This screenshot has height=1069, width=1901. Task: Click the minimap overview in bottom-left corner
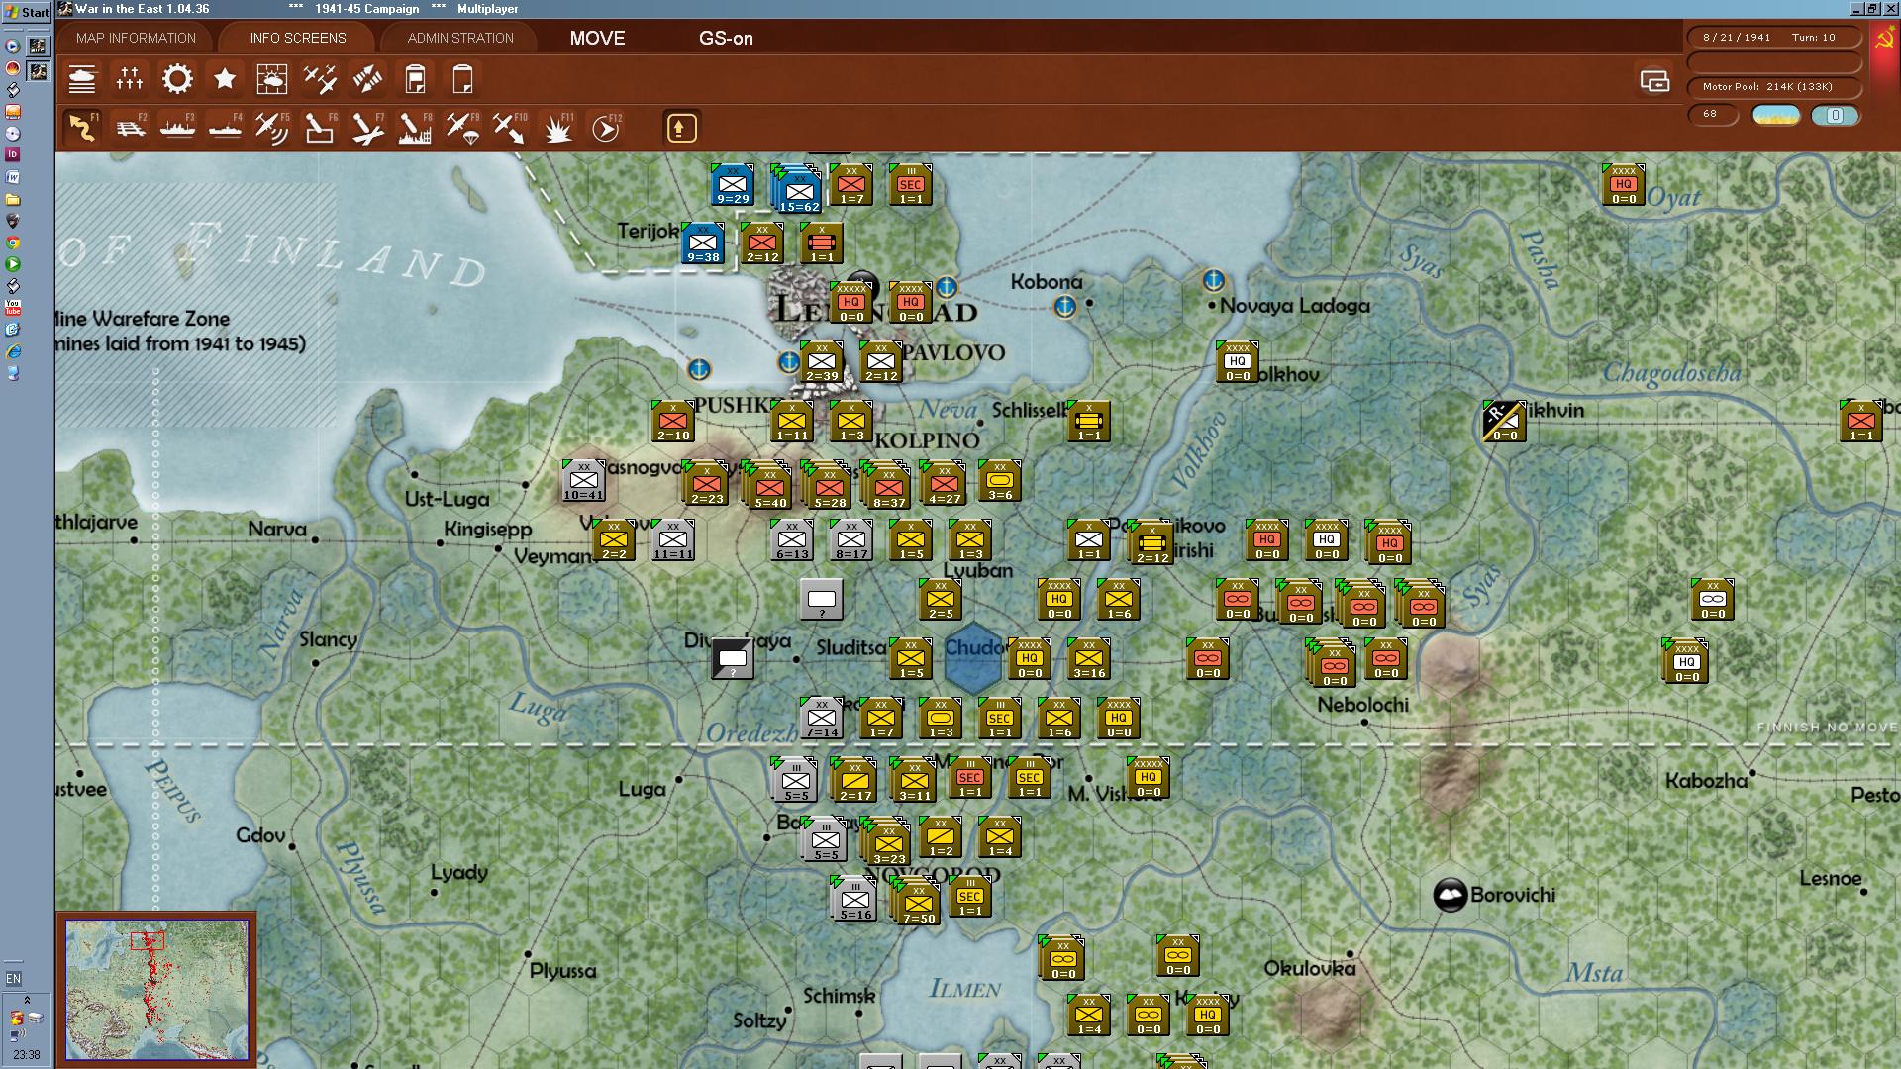pos(156,989)
